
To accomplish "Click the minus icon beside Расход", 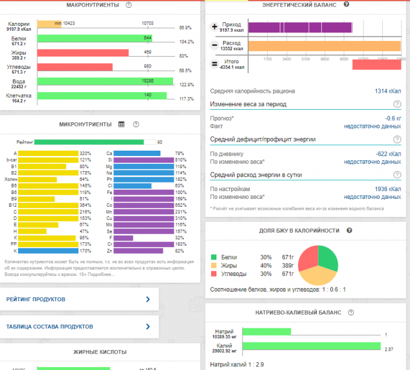I will tap(215, 46).
